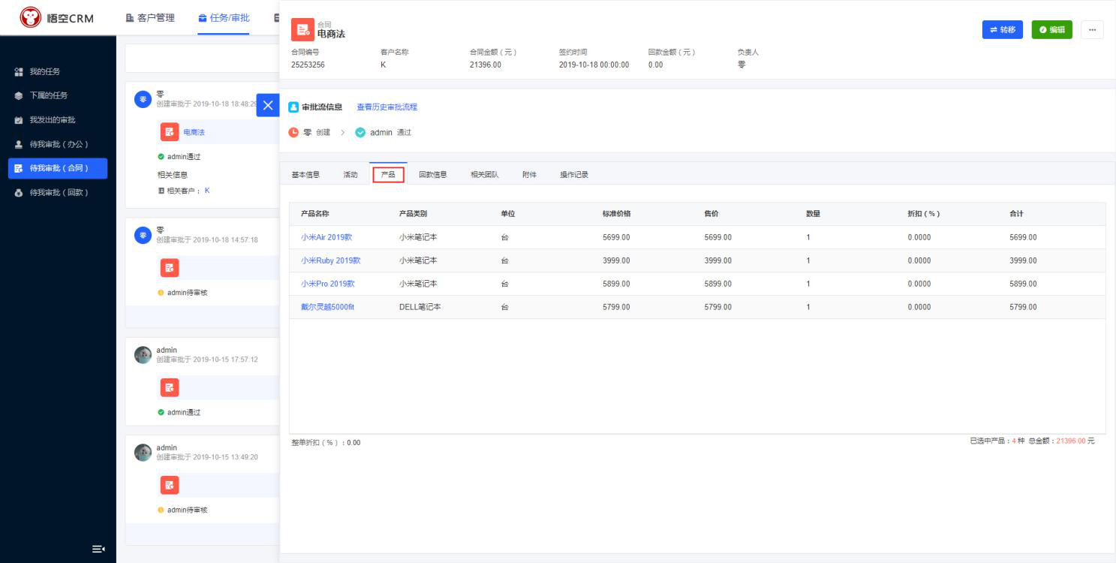Switch to the 回款信息 tab
The height and width of the screenshot is (563, 1116).
pos(432,175)
